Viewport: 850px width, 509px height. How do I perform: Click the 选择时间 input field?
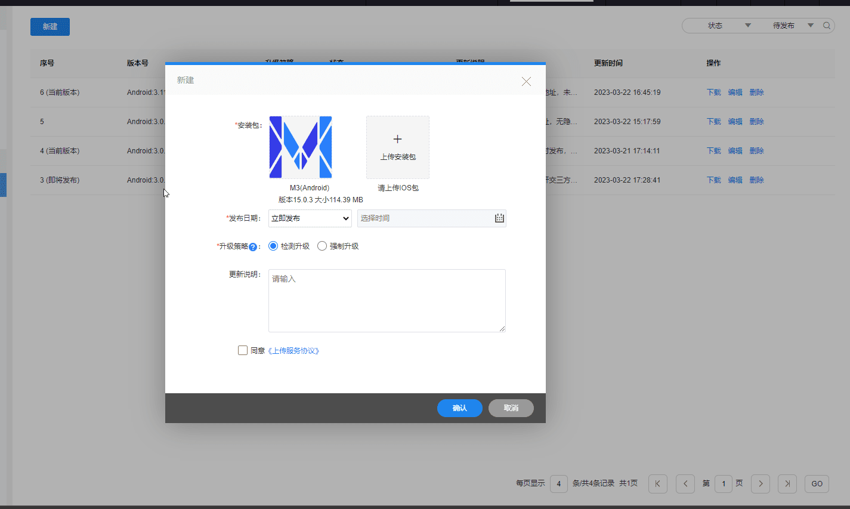click(x=432, y=218)
